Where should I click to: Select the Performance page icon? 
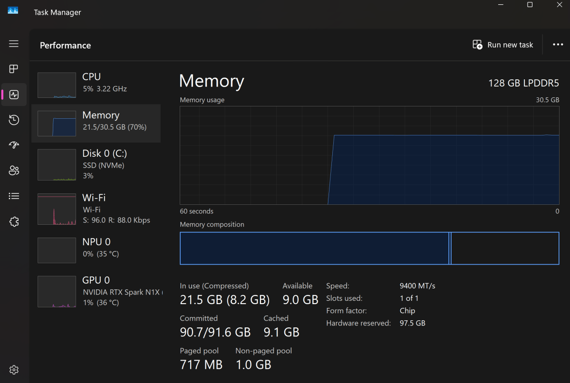(14, 95)
